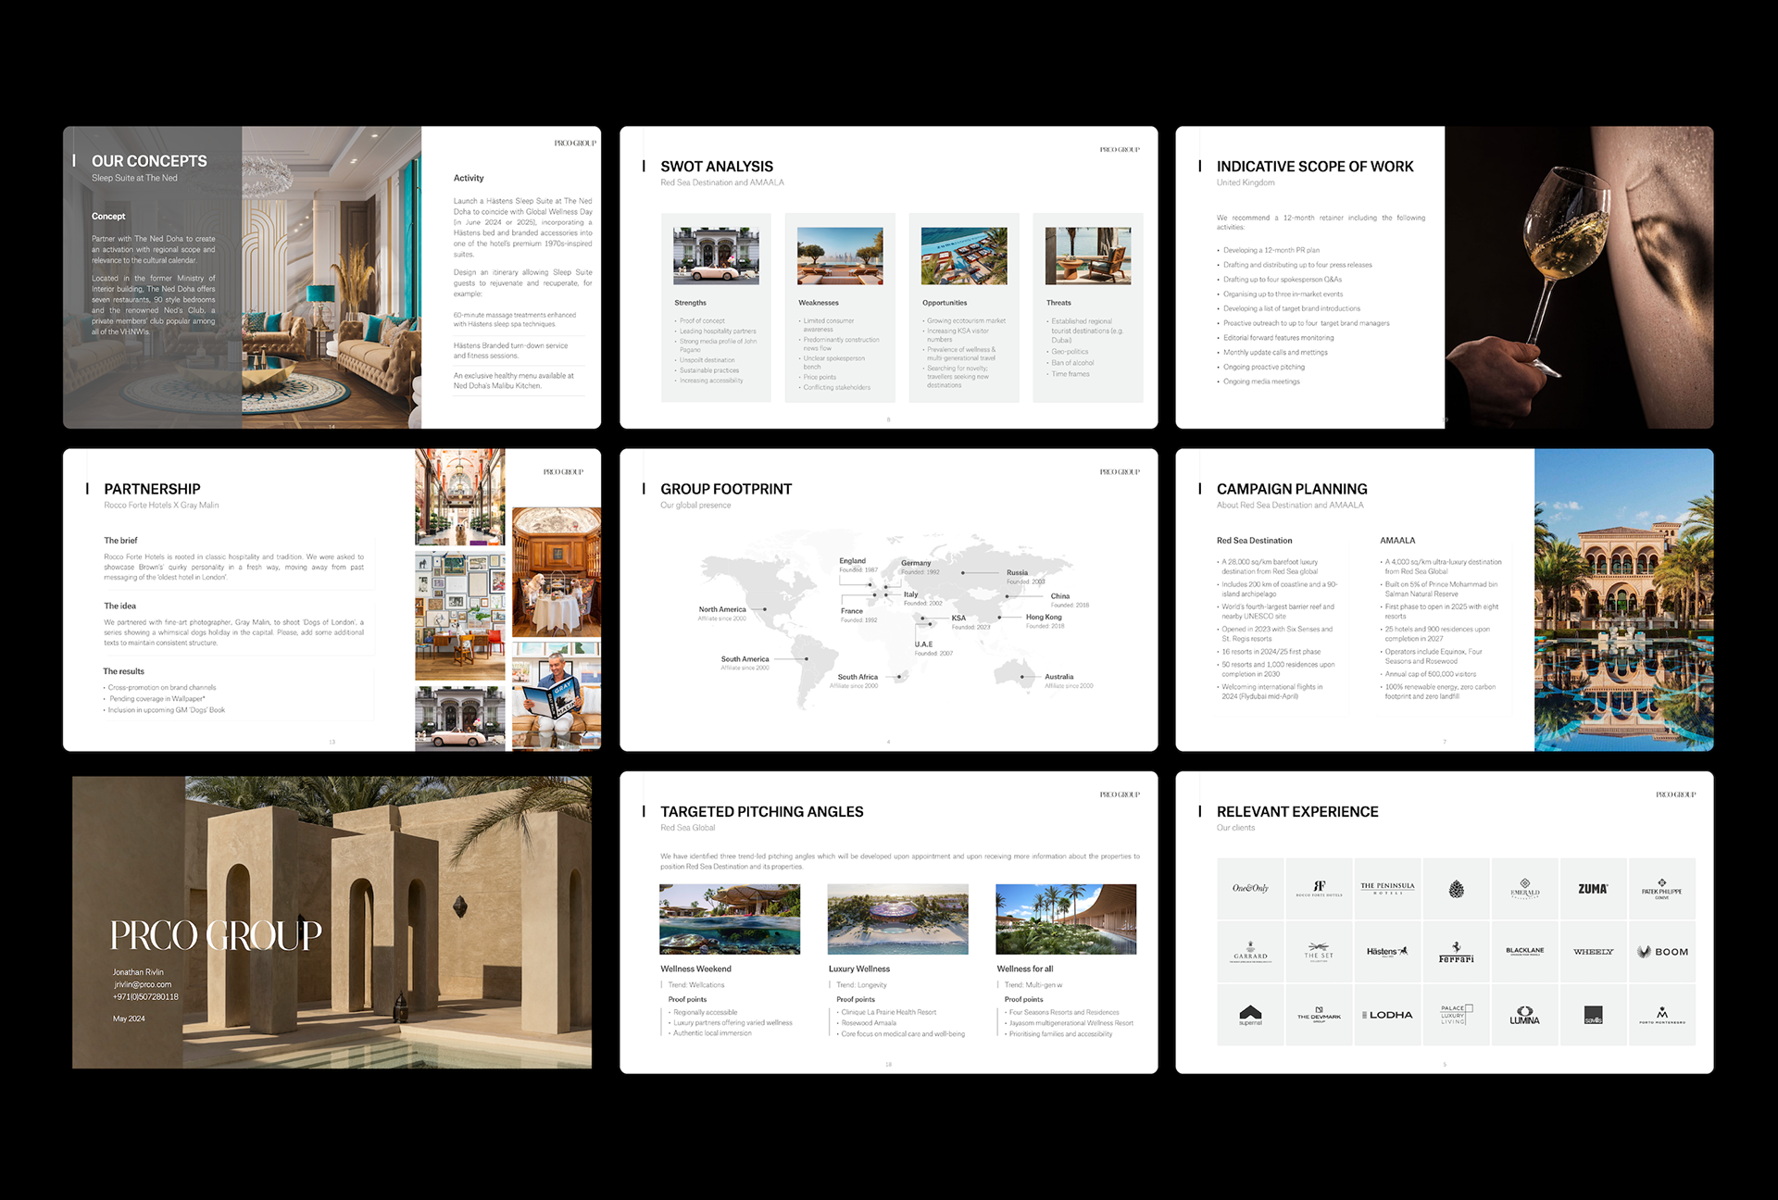Click the Wellness Weekend image
The height and width of the screenshot is (1200, 1778).
point(730,919)
